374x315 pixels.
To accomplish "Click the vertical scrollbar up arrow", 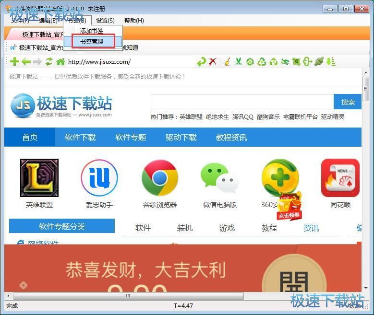I will [366, 72].
